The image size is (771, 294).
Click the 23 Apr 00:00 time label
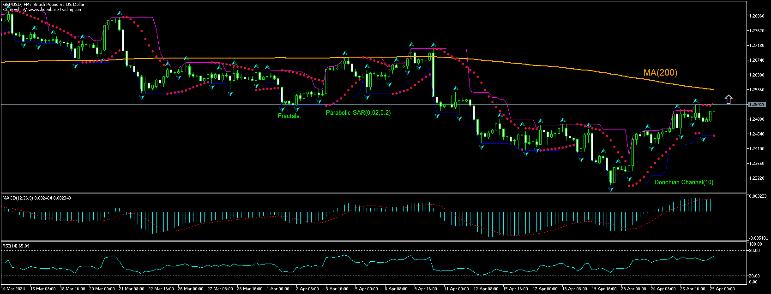(x=634, y=289)
